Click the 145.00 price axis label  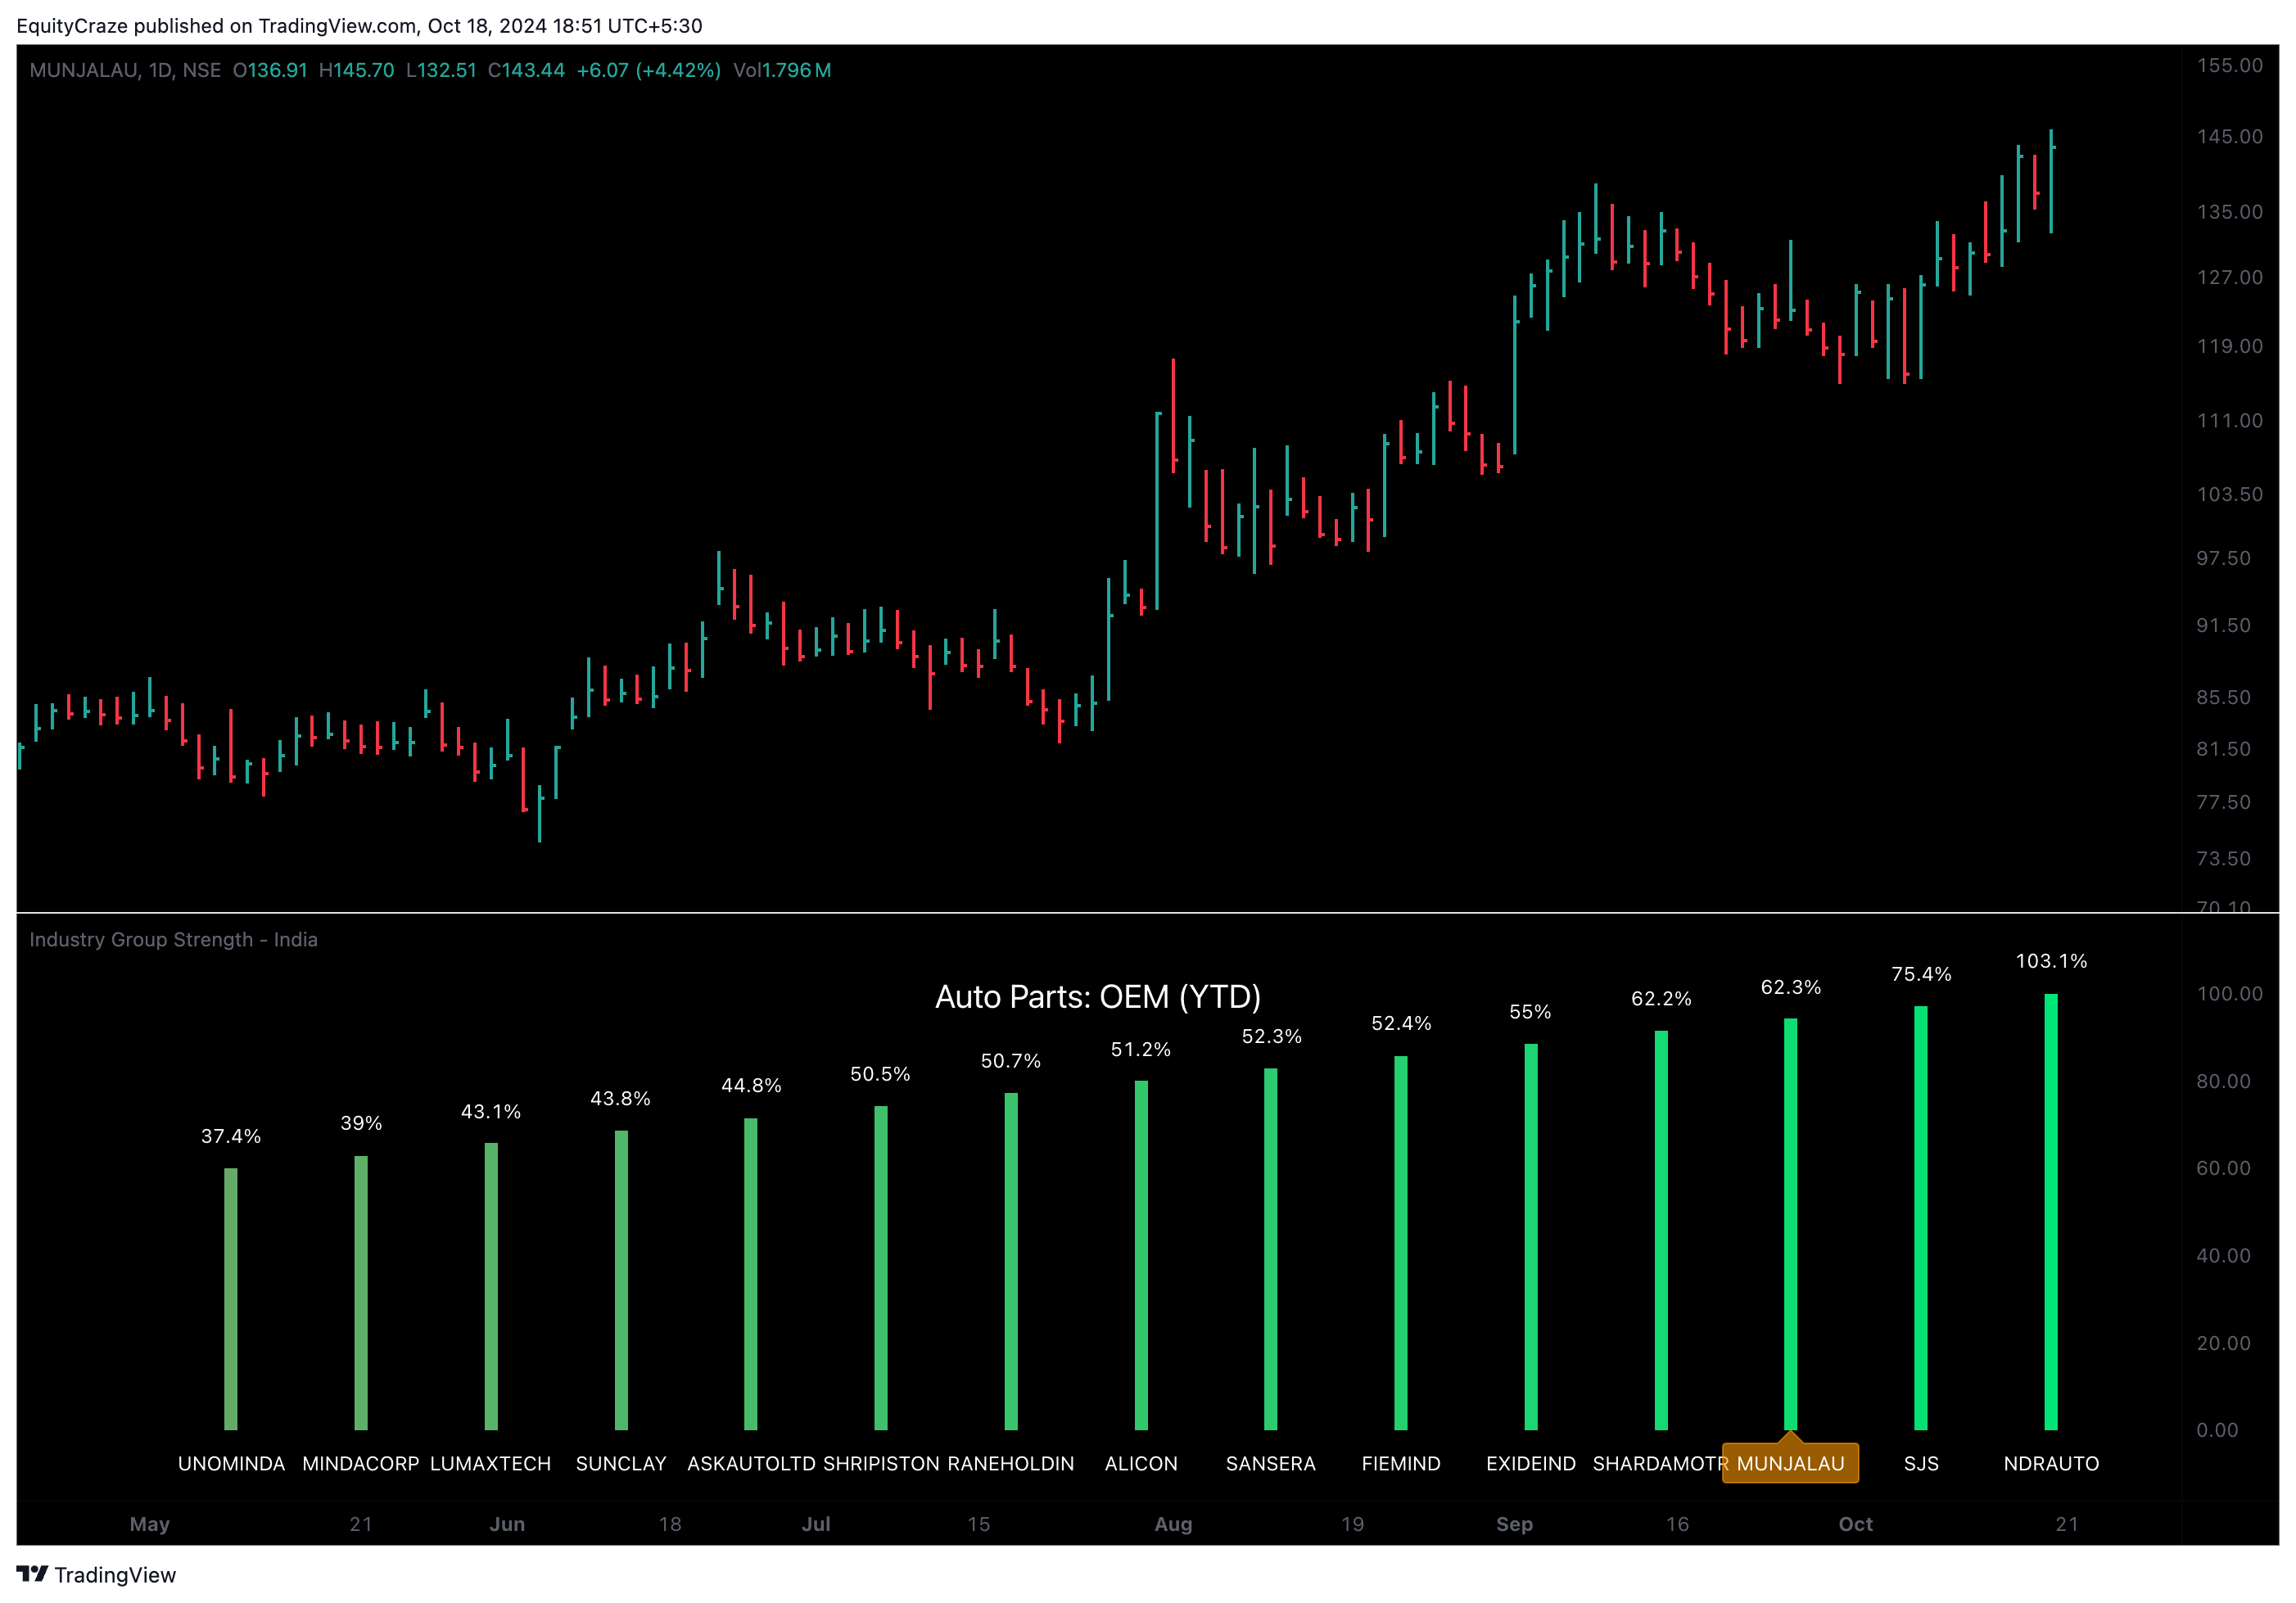coord(2229,137)
